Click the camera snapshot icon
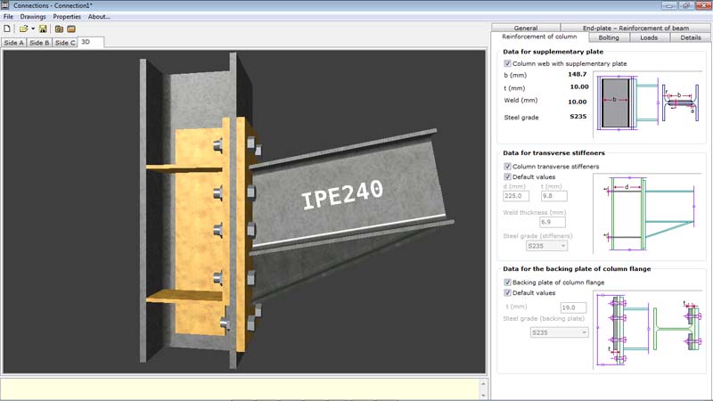Viewport: 713px width, 401px height. pos(59,29)
